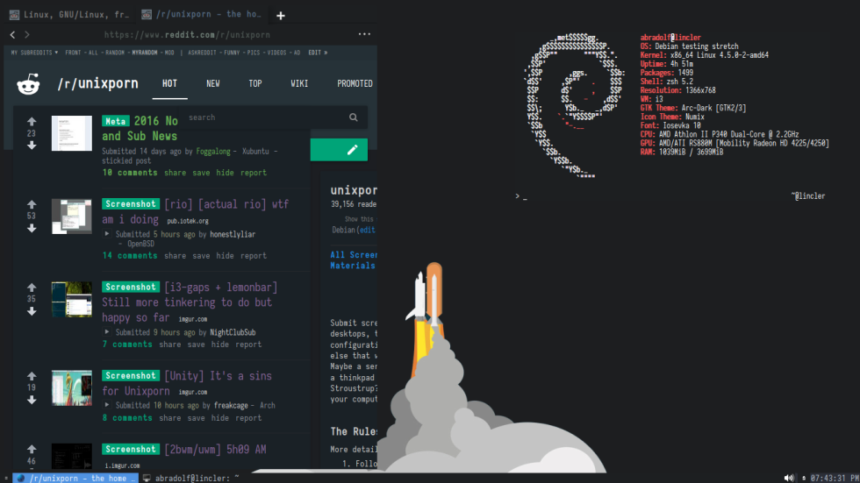Click the flair edit link next to Debian
Image resolution: width=860 pixels, height=483 pixels.
coord(368,230)
